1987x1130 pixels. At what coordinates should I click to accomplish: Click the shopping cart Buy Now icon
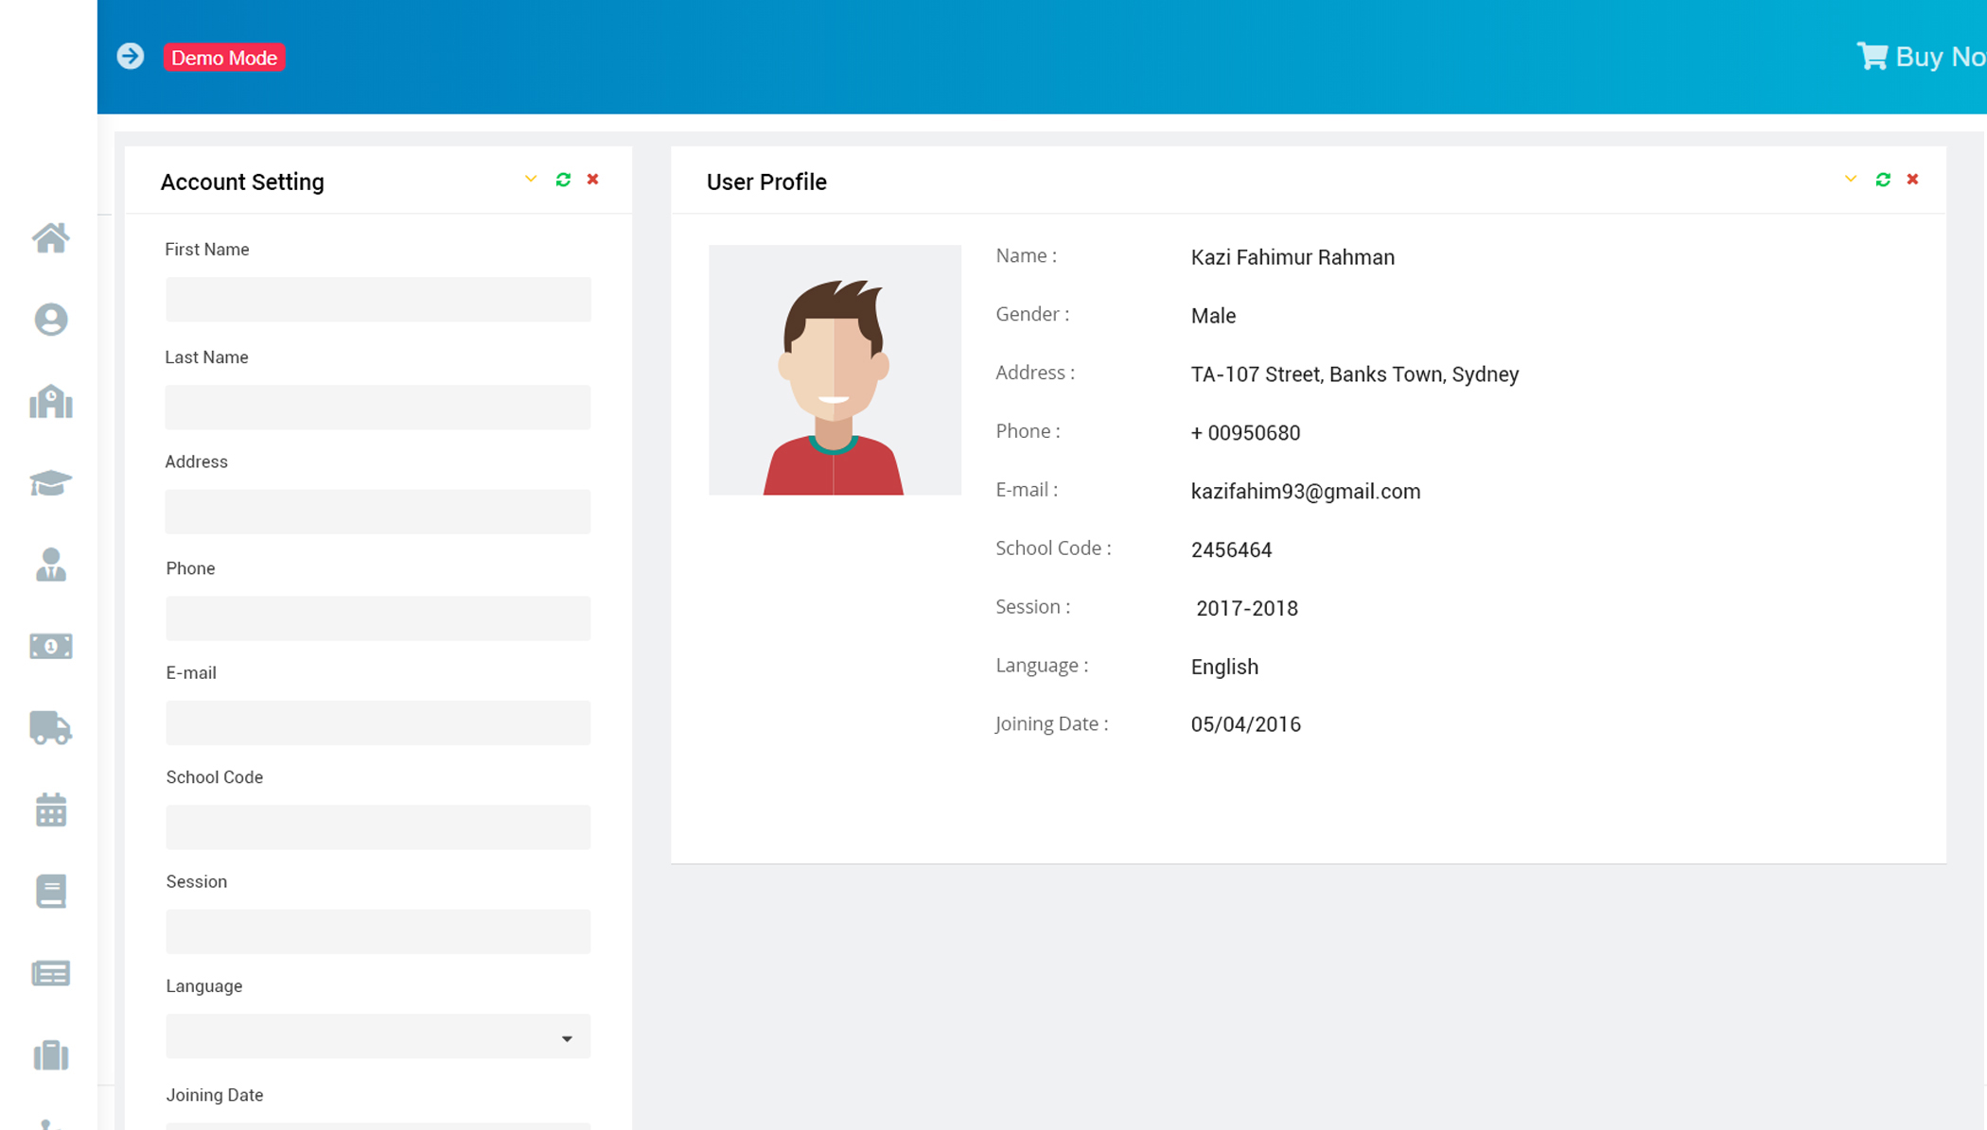pos(1872,56)
